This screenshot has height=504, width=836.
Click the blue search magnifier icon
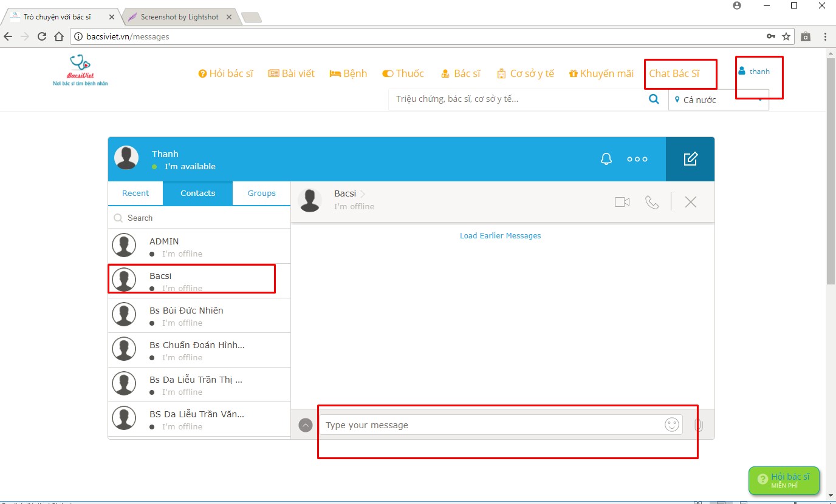pos(654,99)
